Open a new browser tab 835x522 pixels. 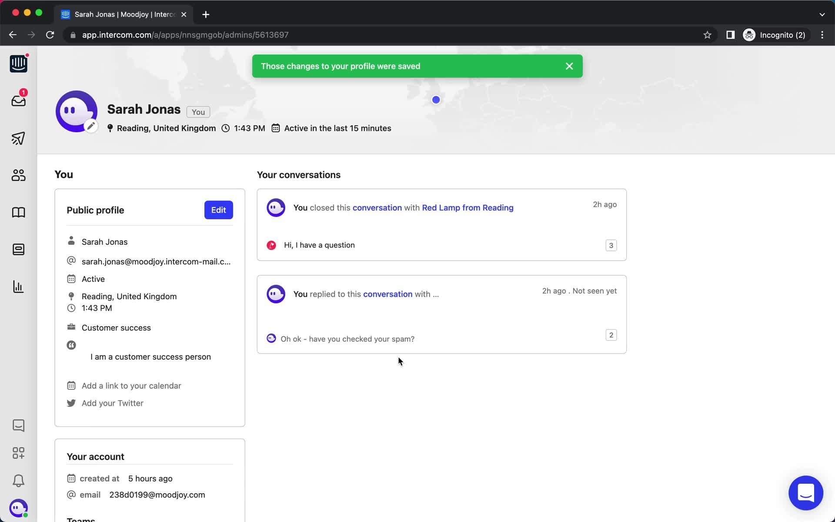coord(206,14)
